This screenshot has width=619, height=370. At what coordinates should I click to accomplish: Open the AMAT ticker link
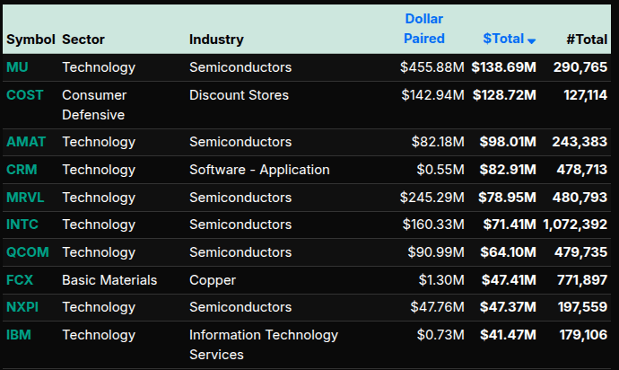pyautogui.click(x=25, y=142)
